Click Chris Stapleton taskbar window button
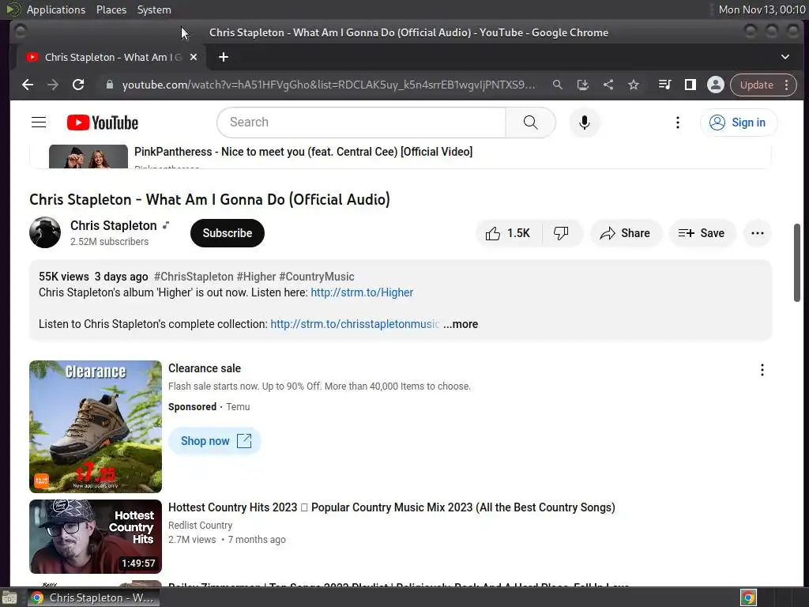Screen dimensions: 809x607 tap(93, 598)
